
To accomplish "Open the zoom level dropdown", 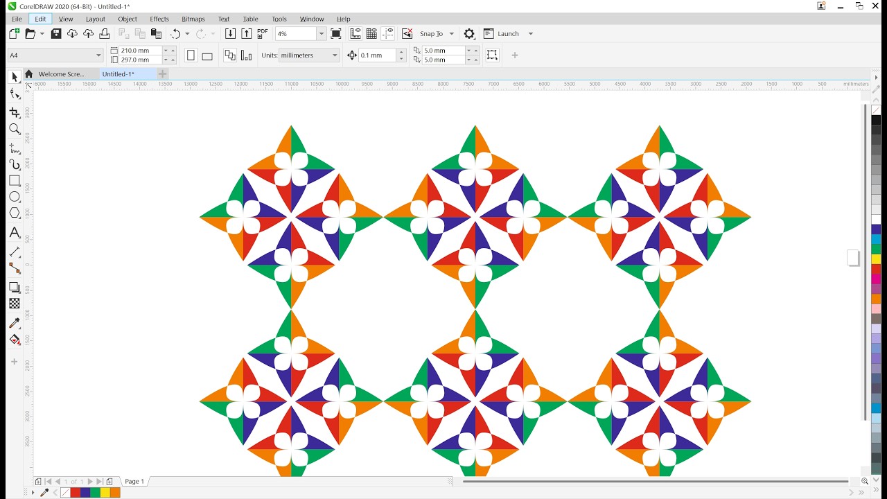I will tap(321, 33).
